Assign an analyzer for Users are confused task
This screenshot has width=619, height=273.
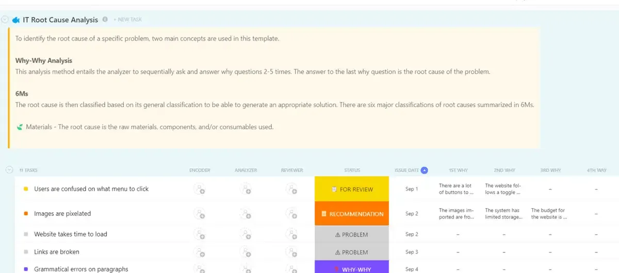pos(246,189)
